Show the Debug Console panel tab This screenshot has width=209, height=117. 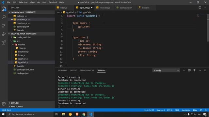(87, 71)
